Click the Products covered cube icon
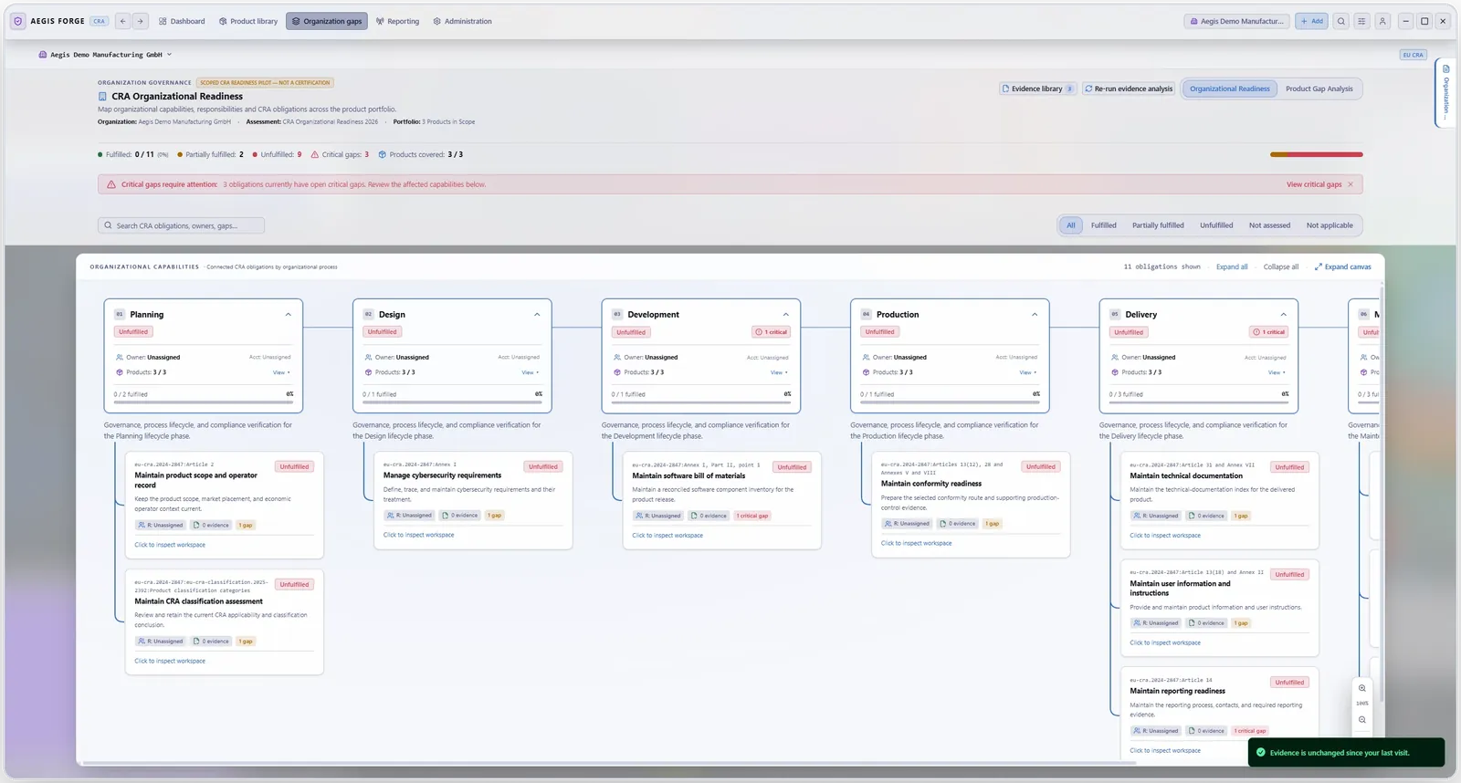Screen dimensions: 1461x783 point(382,154)
